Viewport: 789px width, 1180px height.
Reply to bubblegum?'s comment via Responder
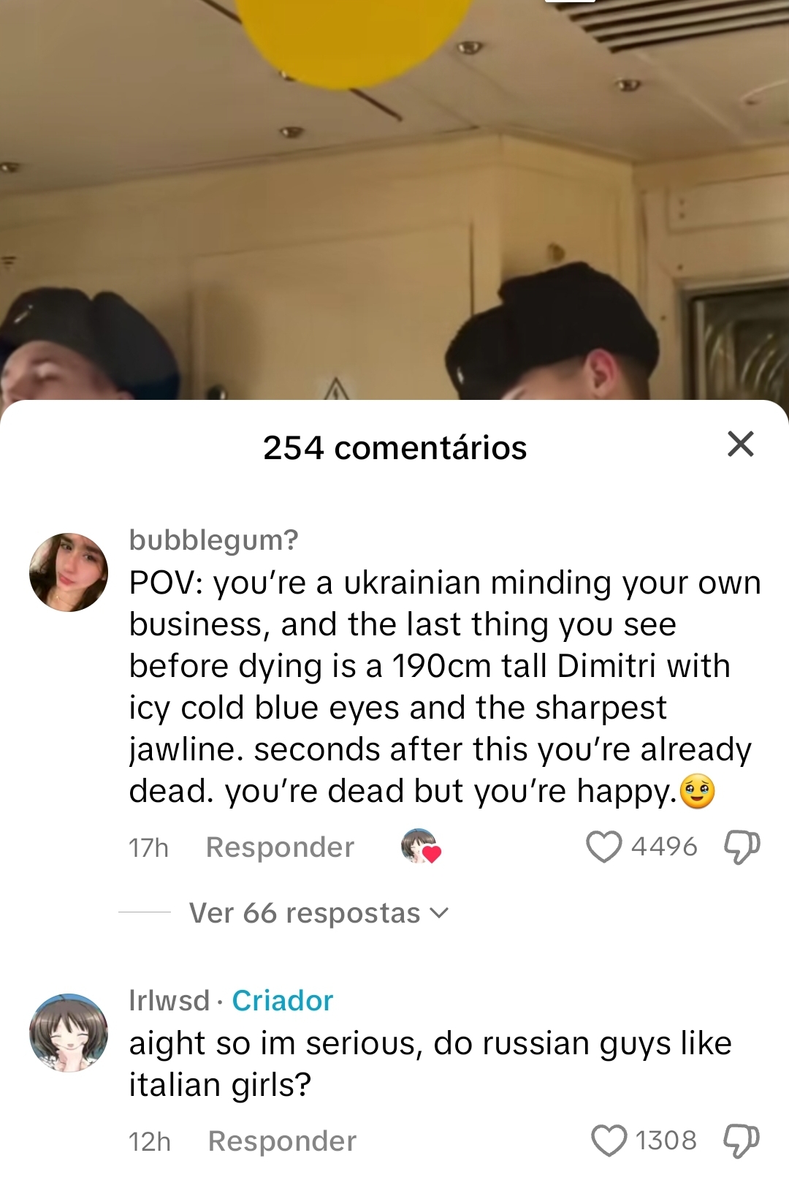(x=280, y=847)
